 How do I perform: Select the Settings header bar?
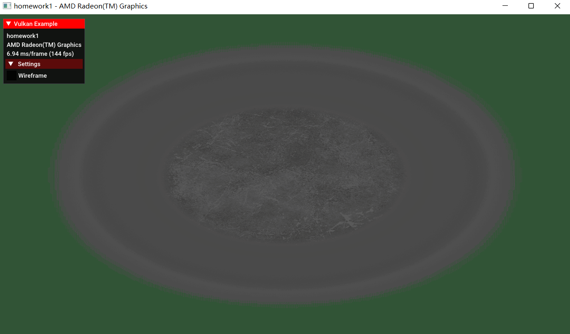[x=44, y=63]
